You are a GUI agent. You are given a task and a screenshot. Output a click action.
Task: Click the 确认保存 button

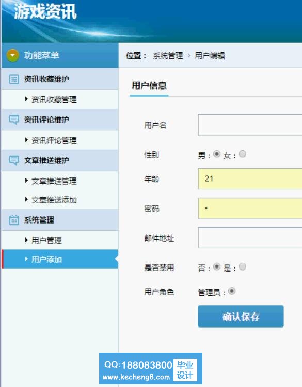tap(241, 317)
